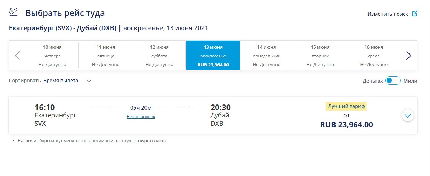Click the 'Деньгах' label next to switch

[x=373, y=81]
